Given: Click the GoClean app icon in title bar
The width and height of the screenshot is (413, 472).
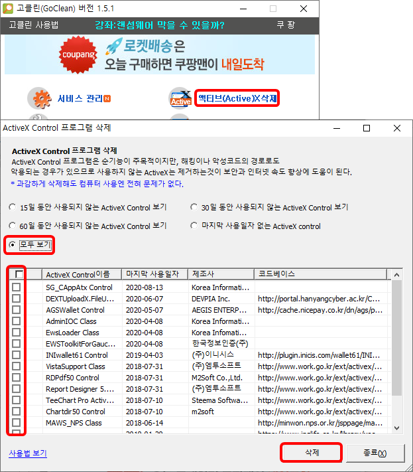Looking at the screenshot, I should [x=8, y=9].
